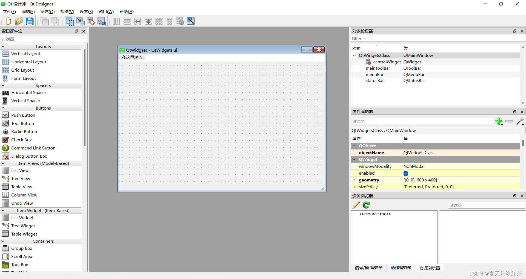
Task: Collapse QtWidgetsClass tree node
Action: 355,55
